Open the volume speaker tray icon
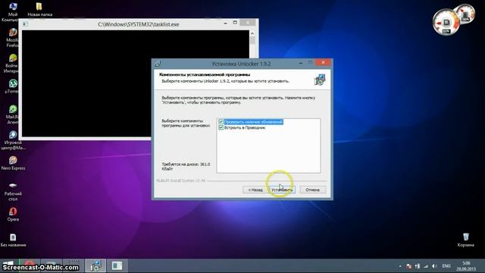This screenshot has height=273, width=485. [x=434, y=266]
